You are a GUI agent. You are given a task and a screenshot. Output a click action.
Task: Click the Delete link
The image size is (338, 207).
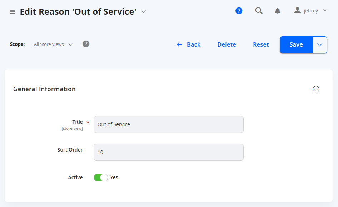pos(227,44)
